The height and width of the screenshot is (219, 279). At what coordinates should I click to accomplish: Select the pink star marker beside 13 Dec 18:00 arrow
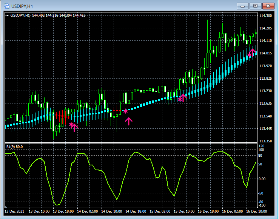coord(71,124)
